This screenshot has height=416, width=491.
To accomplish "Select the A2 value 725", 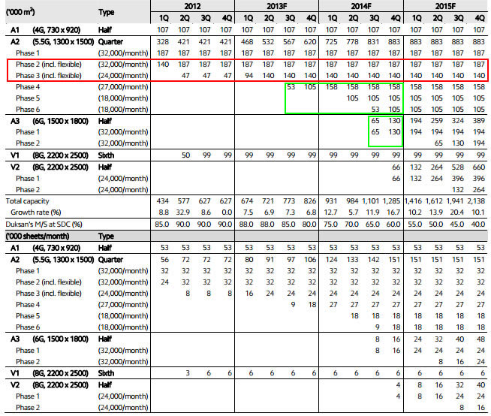I will [x=331, y=41].
